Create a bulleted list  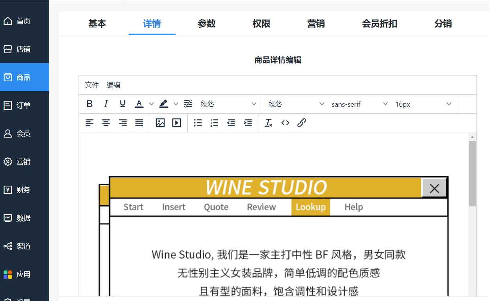198,123
